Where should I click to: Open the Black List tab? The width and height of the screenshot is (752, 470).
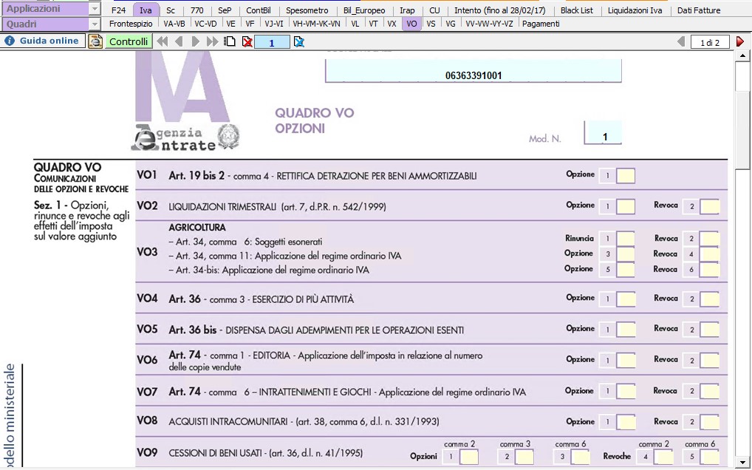pyautogui.click(x=576, y=10)
